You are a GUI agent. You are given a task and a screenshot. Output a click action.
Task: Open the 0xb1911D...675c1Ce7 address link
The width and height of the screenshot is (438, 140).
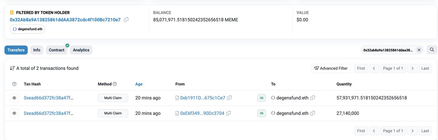(x=203, y=98)
